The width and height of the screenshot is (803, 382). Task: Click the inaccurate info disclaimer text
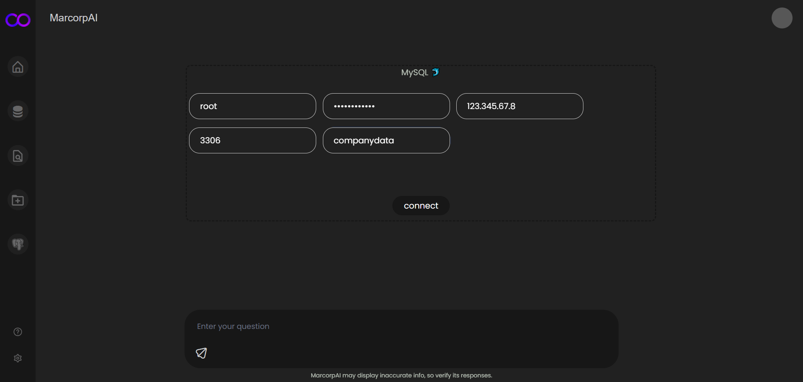coord(401,375)
